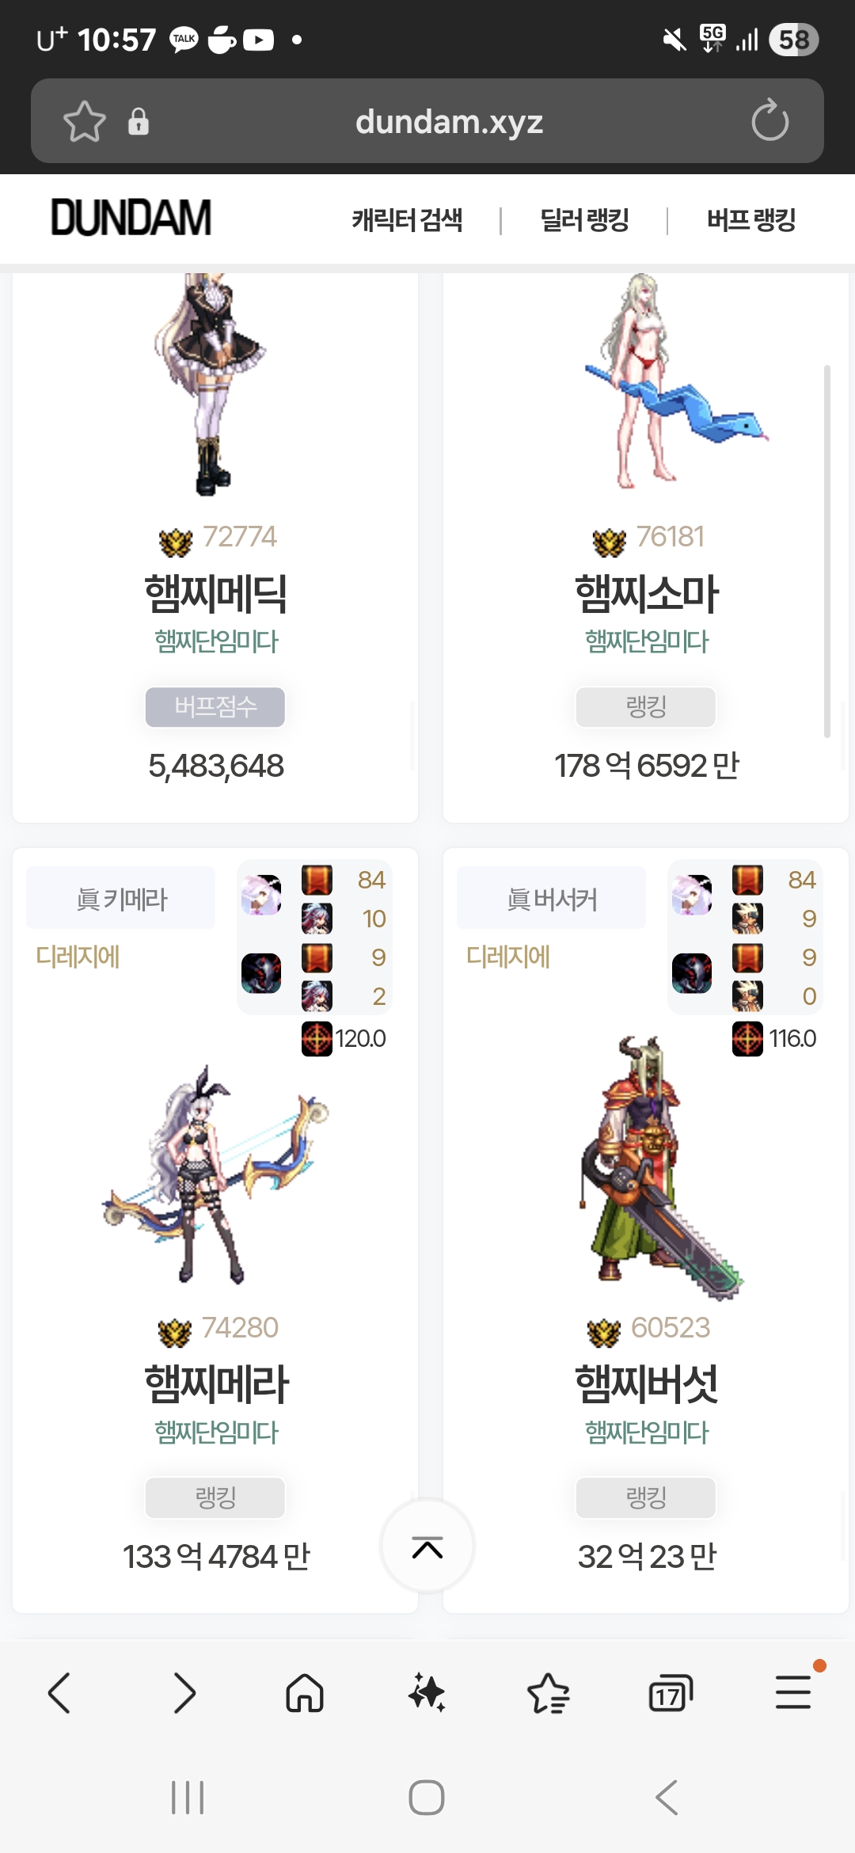Tap the padlock site security icon
The width and height of the screenshot is (855, 1853).
139,121
